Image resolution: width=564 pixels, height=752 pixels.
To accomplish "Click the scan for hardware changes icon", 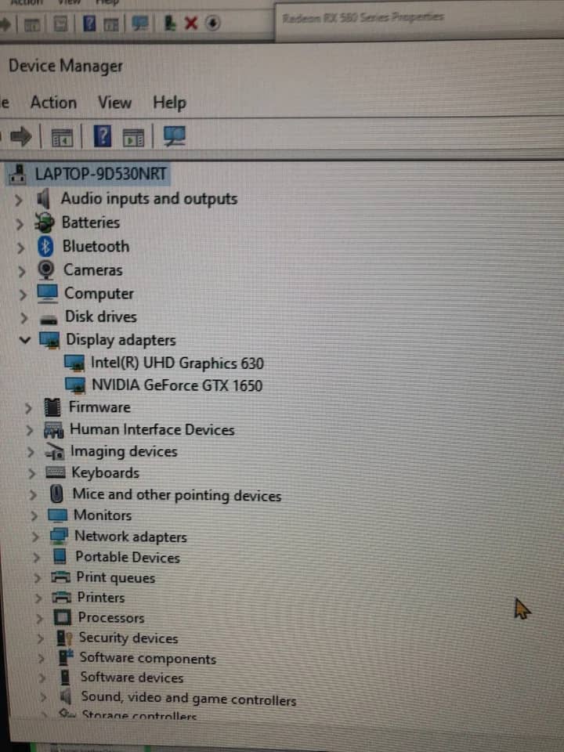I will [x=174, y=136].
